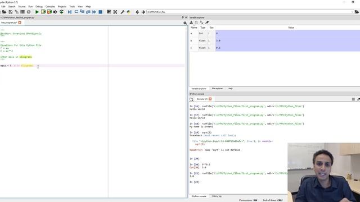Select value 3.0 of variable b
This screenshot has width=360, height=202.
[287, 40]
